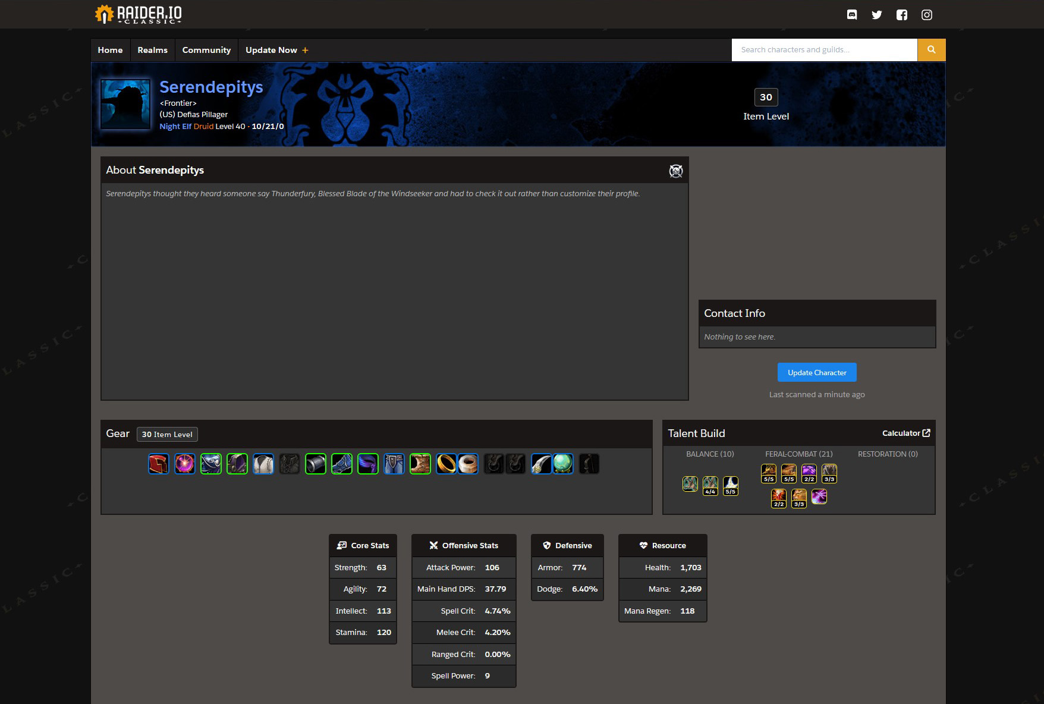
Task: Click the FERAL-COMBAT (21) tree label
Action: [798, 454]
